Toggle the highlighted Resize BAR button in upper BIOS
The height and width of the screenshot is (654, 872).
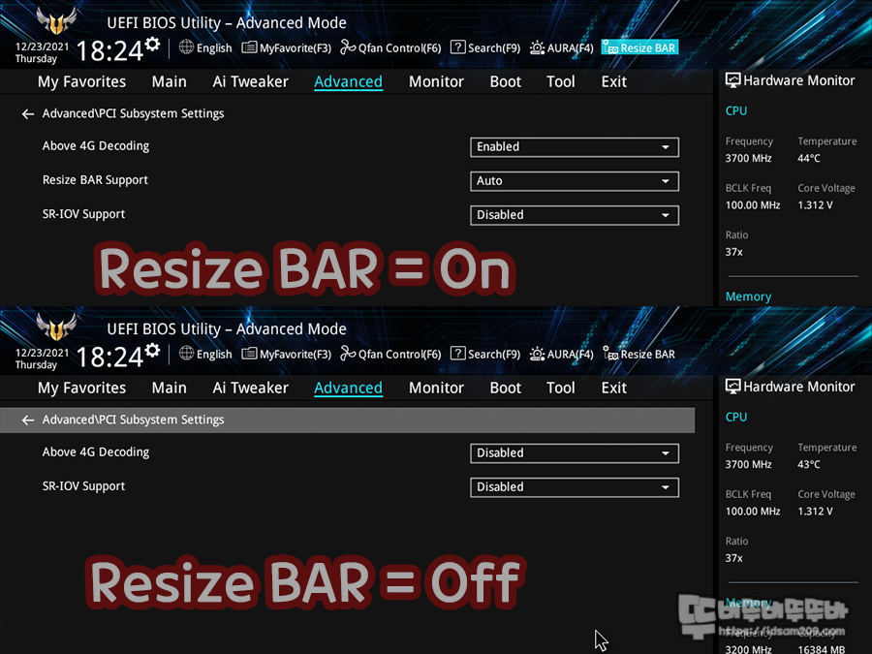(x=640, y=47)
